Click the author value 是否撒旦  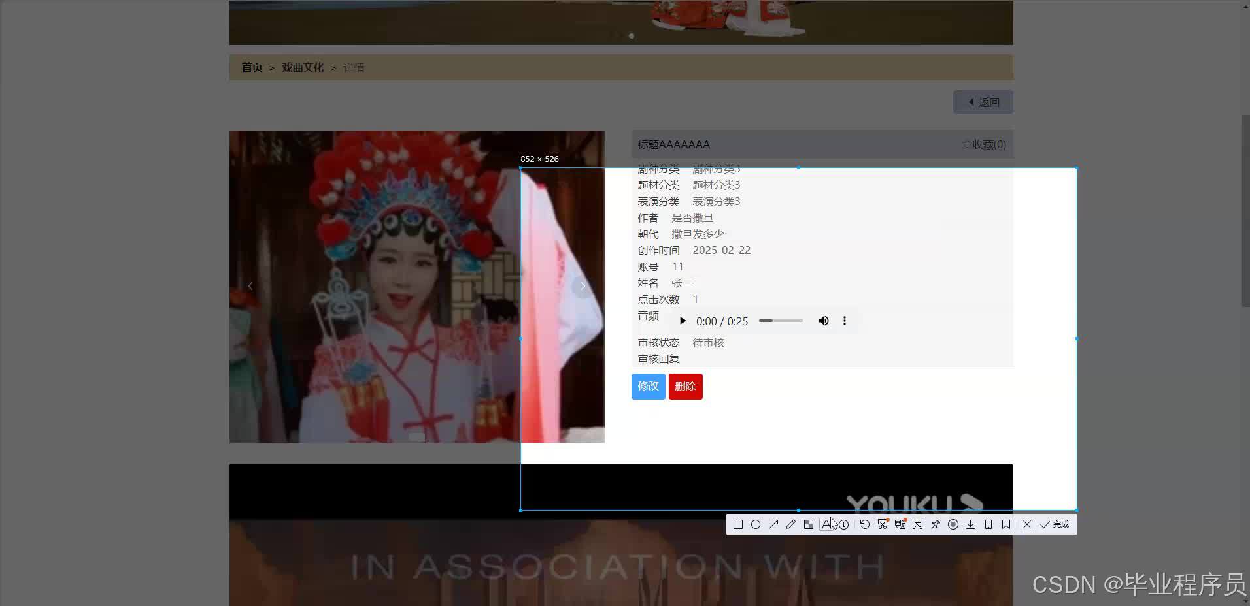pyautogui.click(x=692, y=217)
